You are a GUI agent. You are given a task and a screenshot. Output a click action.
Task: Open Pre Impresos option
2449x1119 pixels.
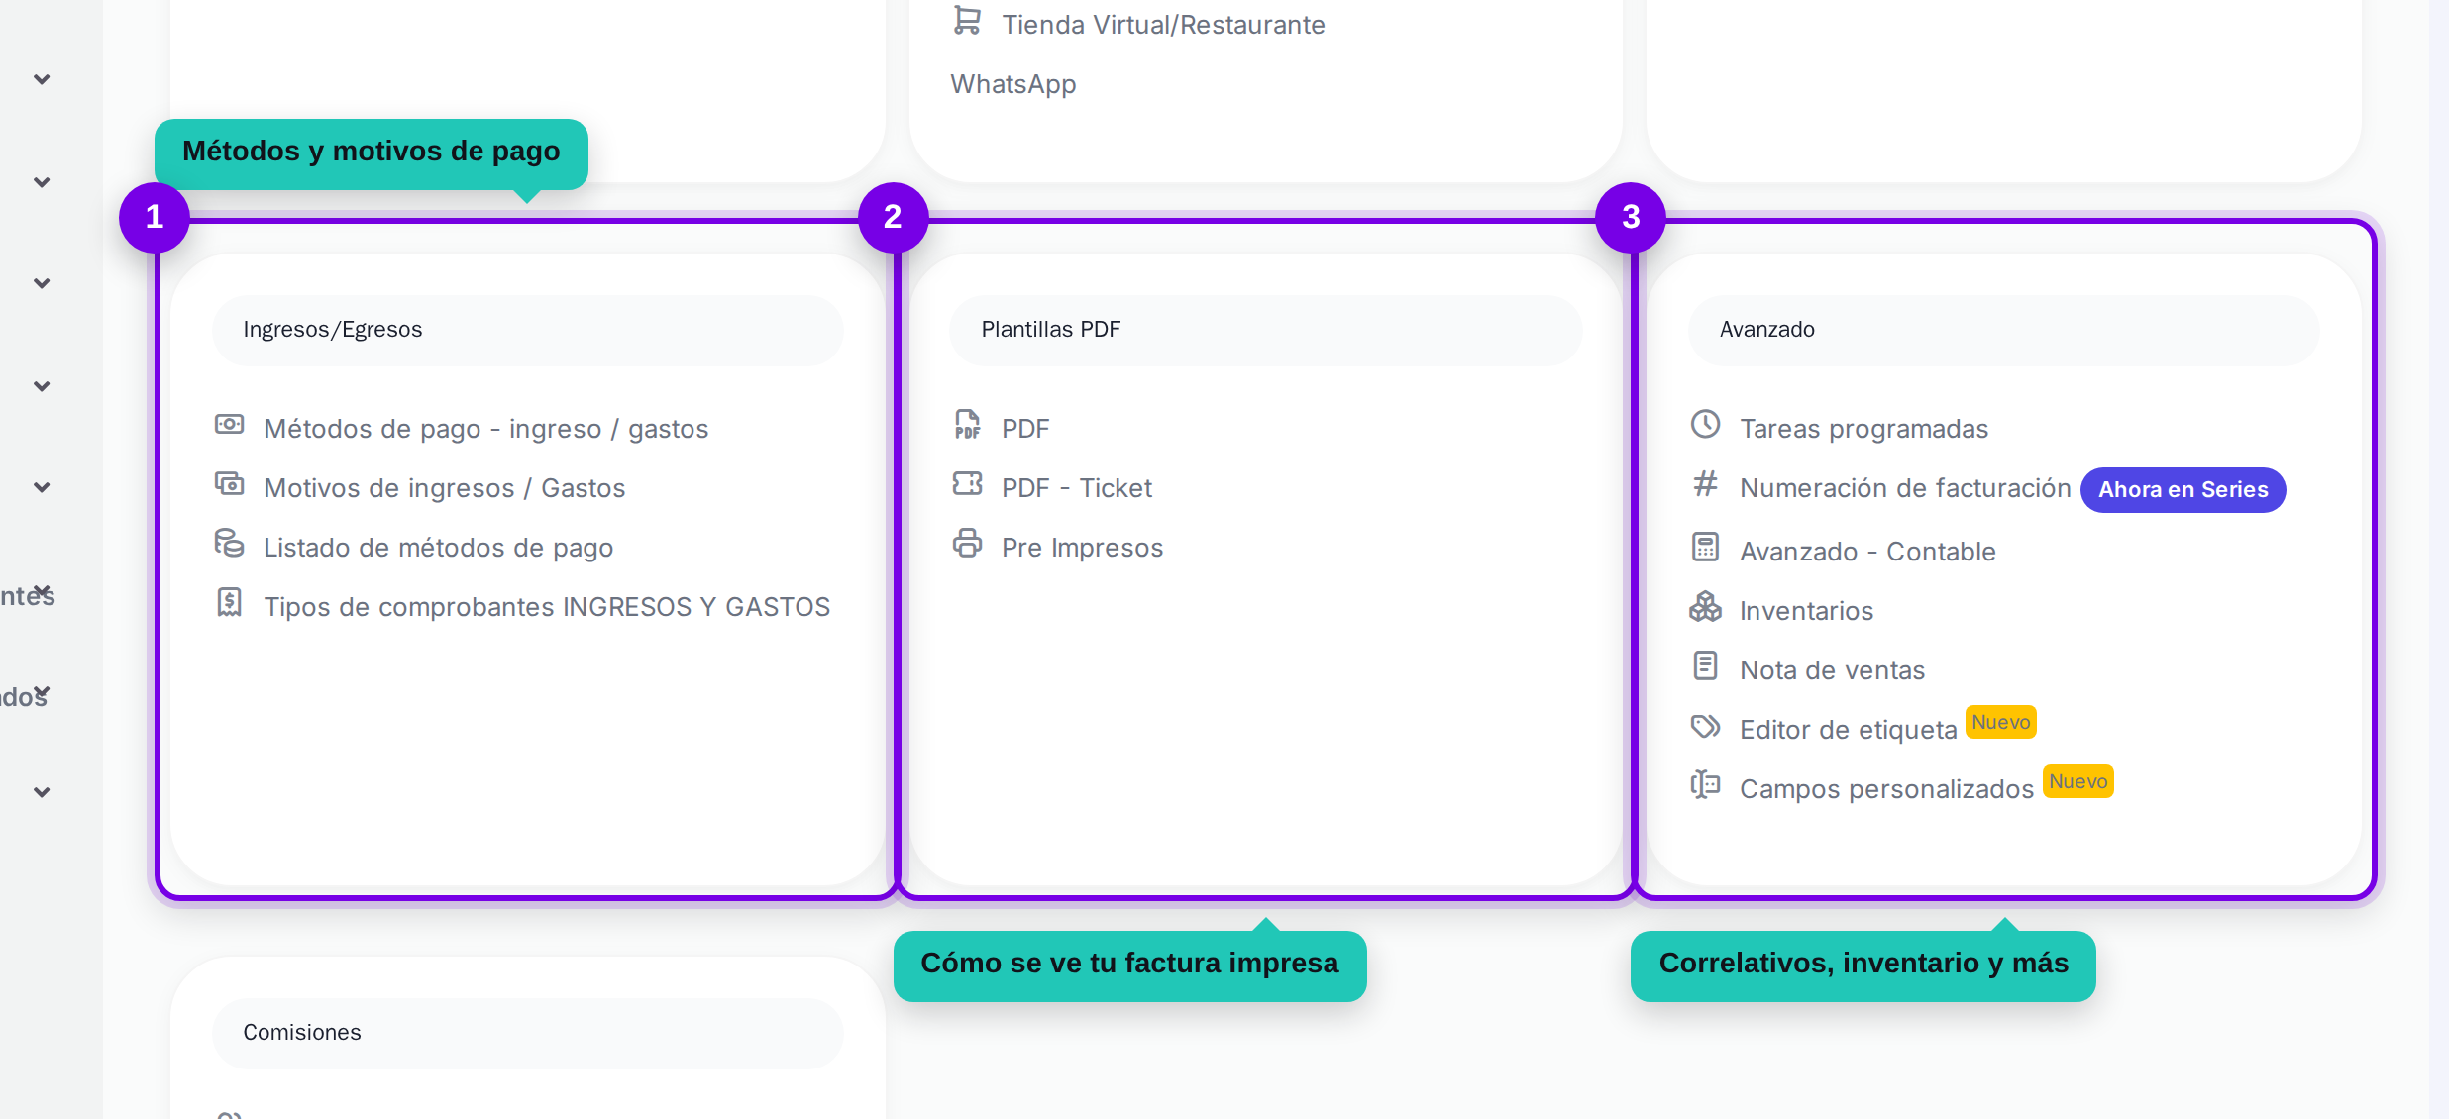[x=1082, y=548]
